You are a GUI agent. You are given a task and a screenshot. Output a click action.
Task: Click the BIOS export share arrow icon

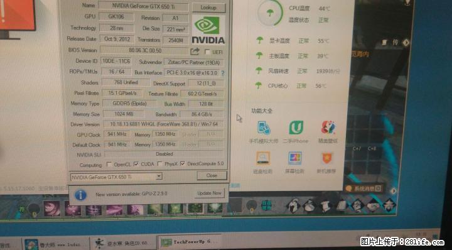(195, 52)
